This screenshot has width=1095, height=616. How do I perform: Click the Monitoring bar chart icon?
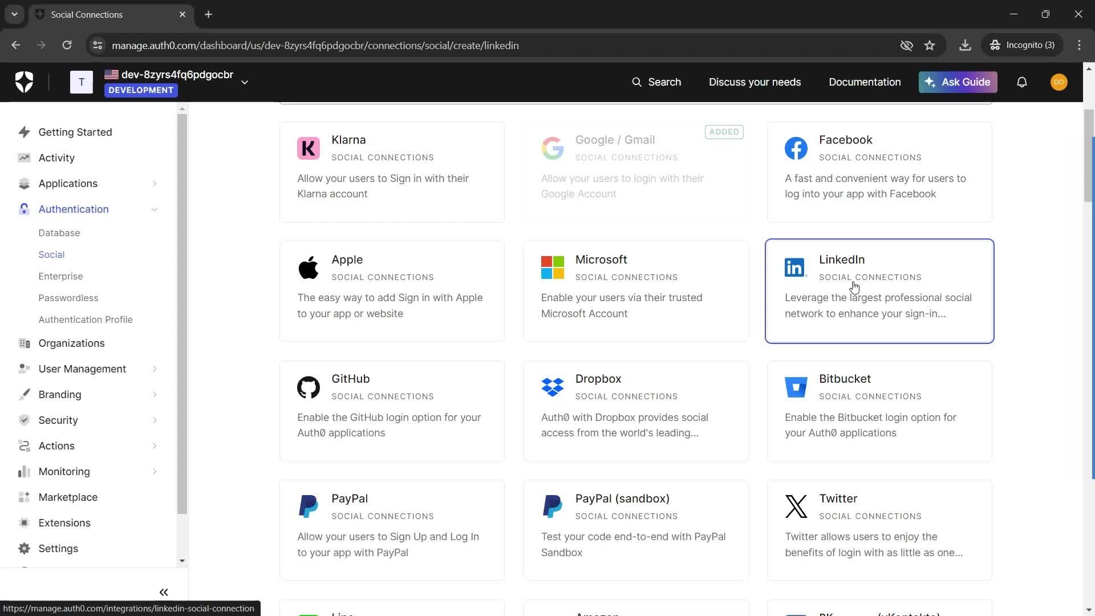[x=24, y=472]
